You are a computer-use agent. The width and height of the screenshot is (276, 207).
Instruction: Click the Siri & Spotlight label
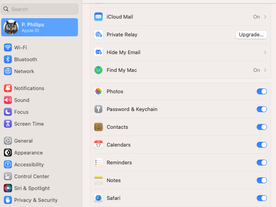click(x=32, y=188)
